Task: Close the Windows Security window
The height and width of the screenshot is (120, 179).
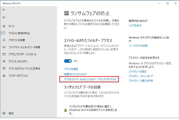Action: pyautogui.click(x=175, y=3)
